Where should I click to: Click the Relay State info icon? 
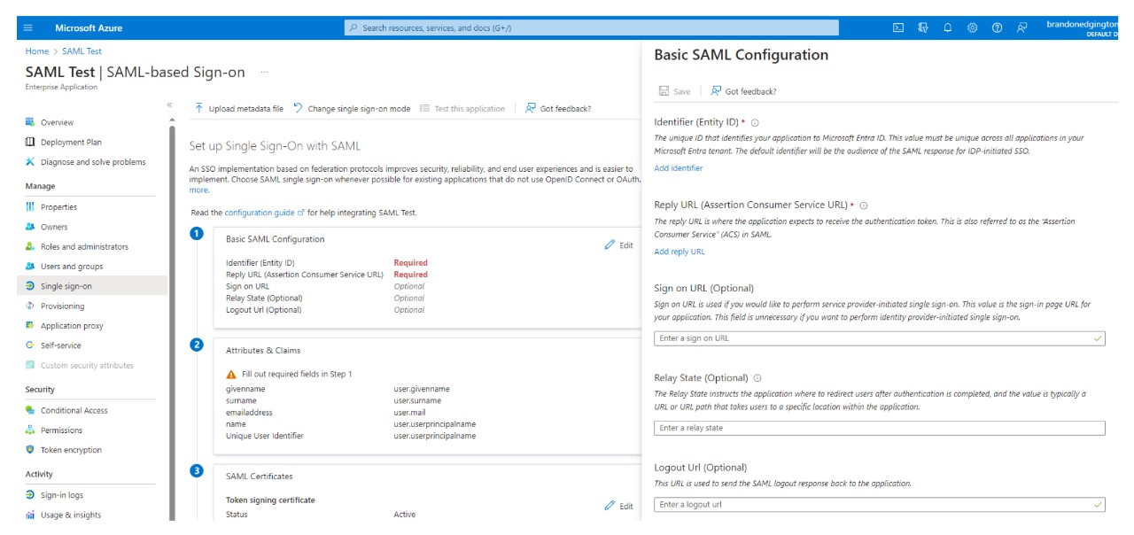pos(757,378)
